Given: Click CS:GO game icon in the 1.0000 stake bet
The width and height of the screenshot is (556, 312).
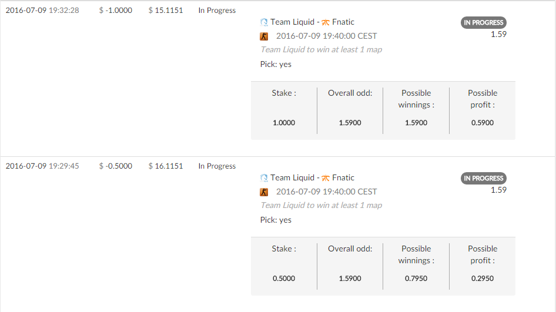Looking at the screenshot, I should (264, 36).
